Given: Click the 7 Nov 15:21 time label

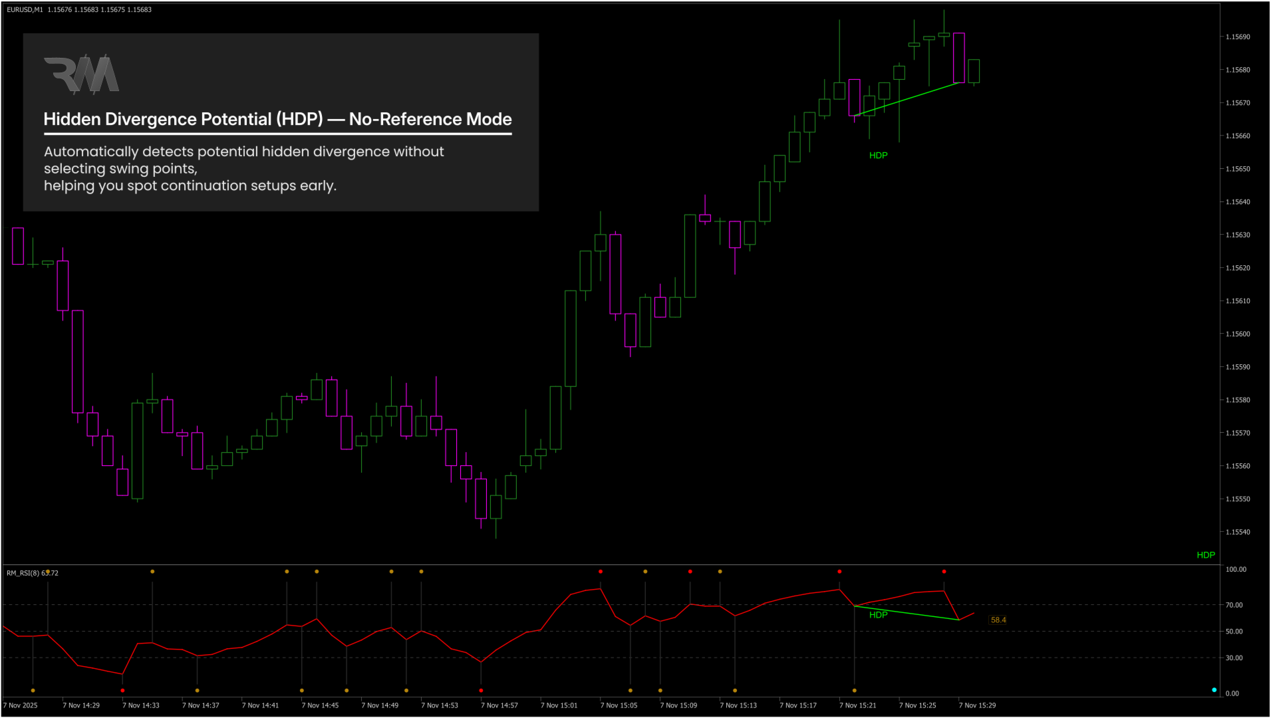Looking at the screenshot, I should click(x=857, y=706).
